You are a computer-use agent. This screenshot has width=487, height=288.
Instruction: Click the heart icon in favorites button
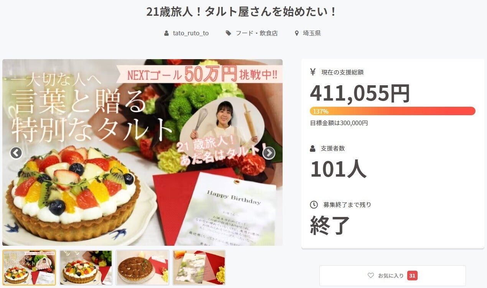pos(370,275)
